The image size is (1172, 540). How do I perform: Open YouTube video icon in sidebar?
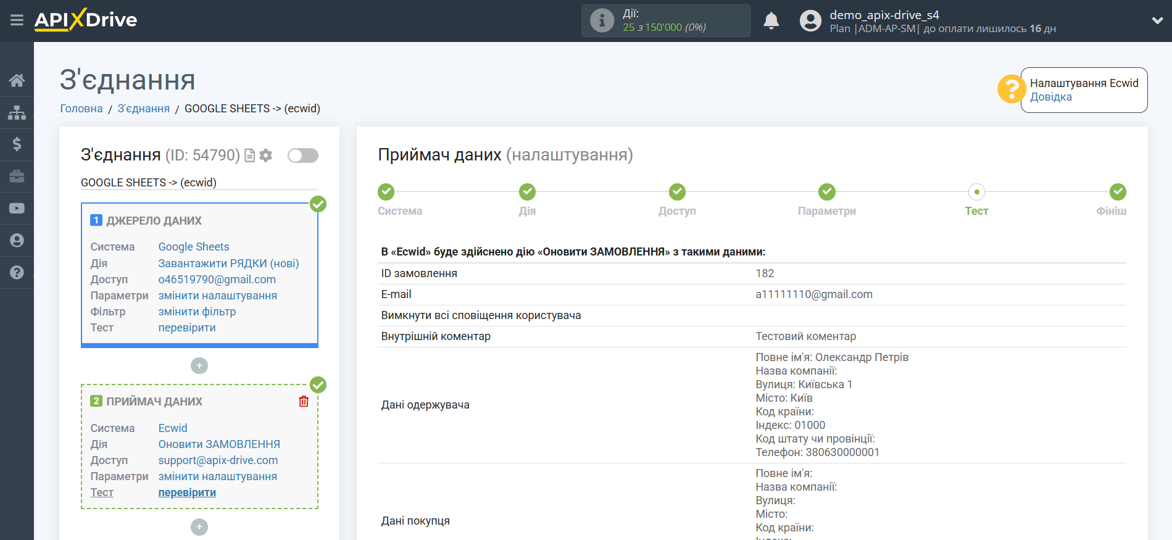(17, 209)
